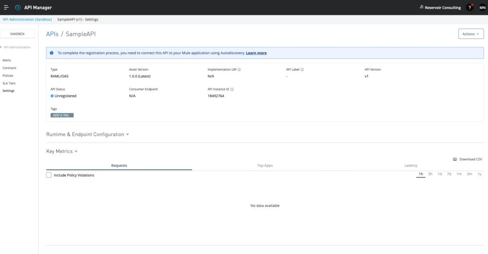Click the Unregistered status text

[65, 96]
